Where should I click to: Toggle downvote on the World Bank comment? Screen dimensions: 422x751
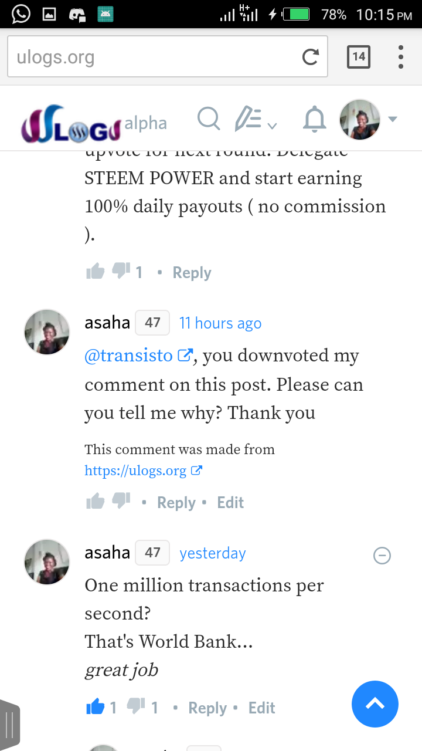pyautogui.click(x=137, y=706)
